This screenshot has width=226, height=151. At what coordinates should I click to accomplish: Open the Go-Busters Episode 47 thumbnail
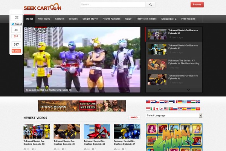coord(127,131)
